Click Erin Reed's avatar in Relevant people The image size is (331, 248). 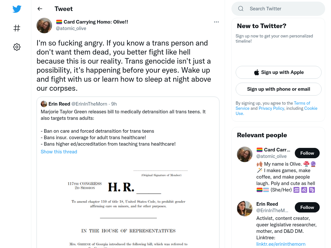[x=245, y=209]
